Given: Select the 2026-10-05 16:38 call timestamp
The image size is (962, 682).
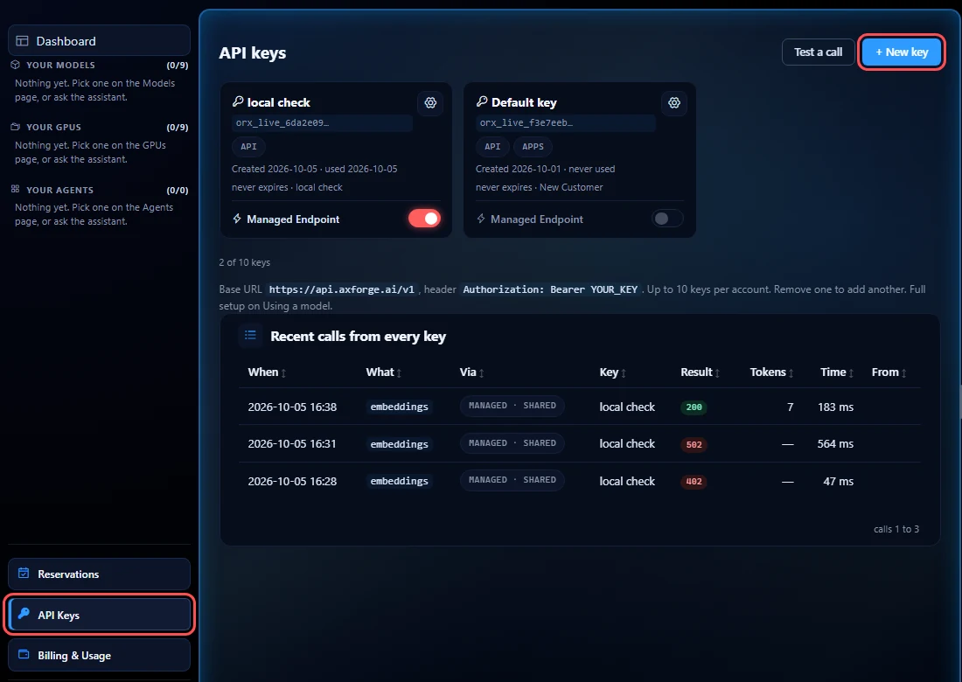Looking at the screenshot, I should 292,407.
